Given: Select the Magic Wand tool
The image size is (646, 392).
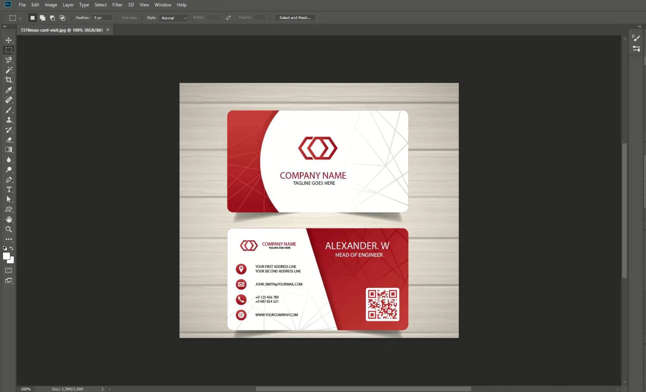Looking at the screenshot, I should point(9,70).
